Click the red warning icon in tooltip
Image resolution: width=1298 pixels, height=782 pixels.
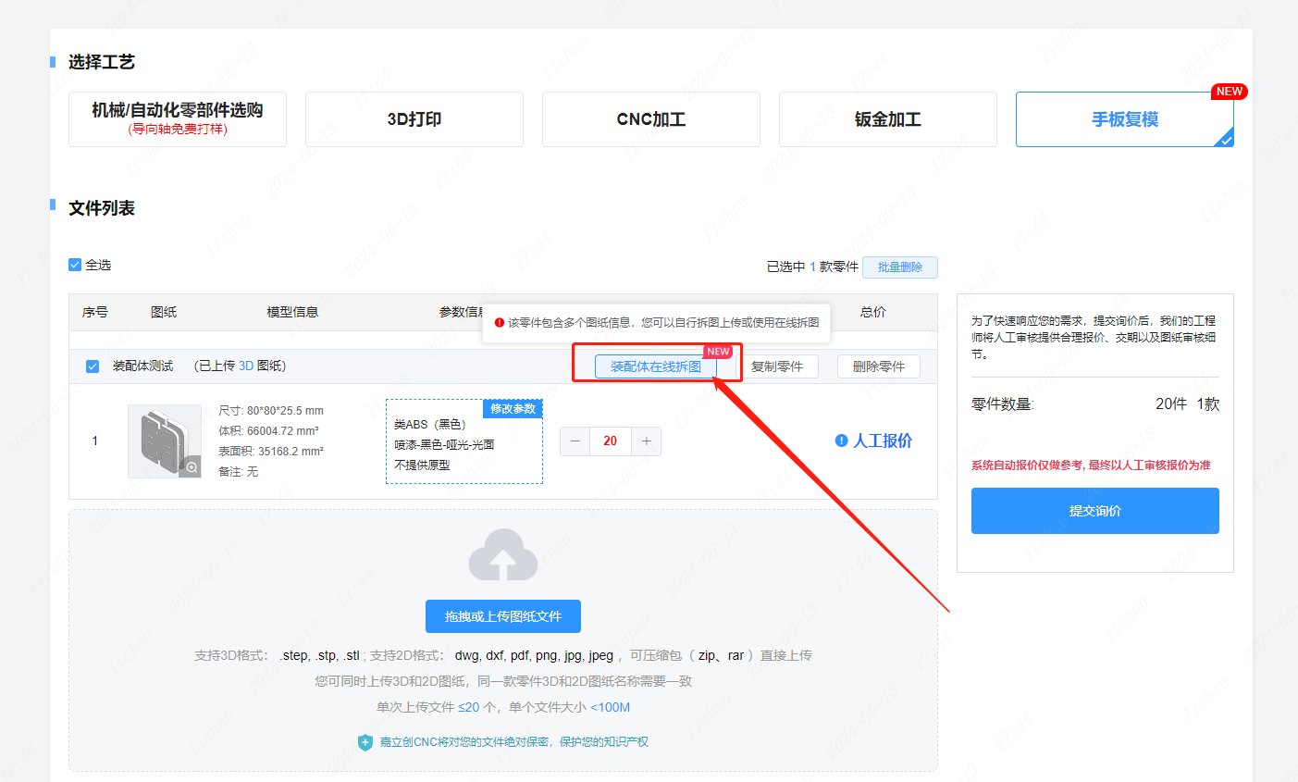click(x=500, y=323)
